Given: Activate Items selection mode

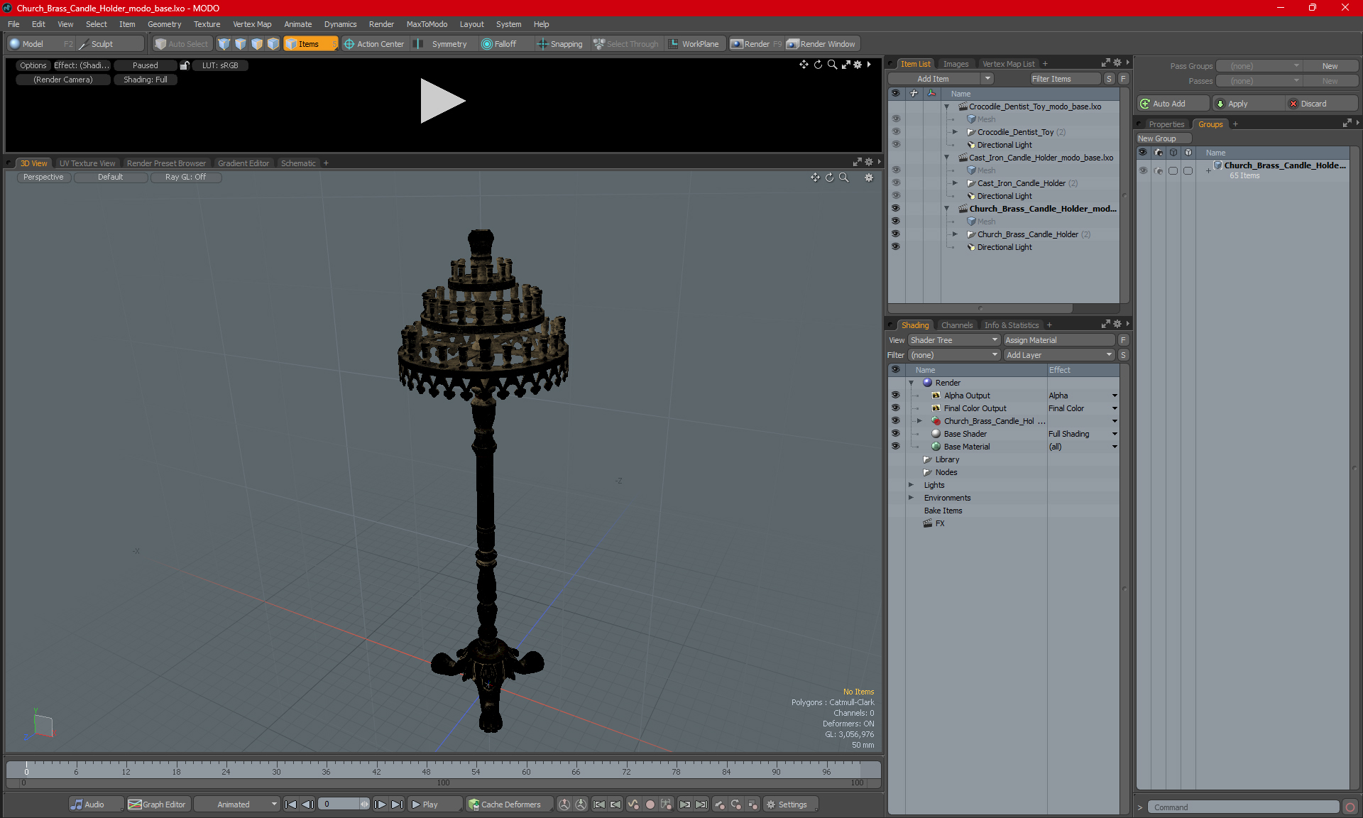Looking at the screenshot, I should coord(310,44).
